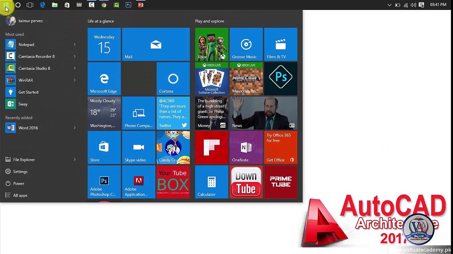This screenshot has width=453, height=254.
Task: Open the Skype video tile
Action: (x=138, y=148)
